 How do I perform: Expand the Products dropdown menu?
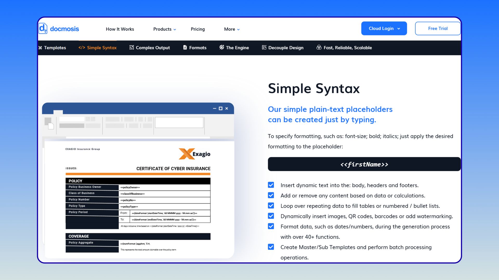pyautogui.click(x=165, y=29)
